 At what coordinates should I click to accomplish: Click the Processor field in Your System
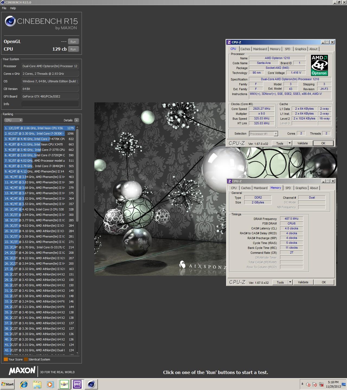50,66
